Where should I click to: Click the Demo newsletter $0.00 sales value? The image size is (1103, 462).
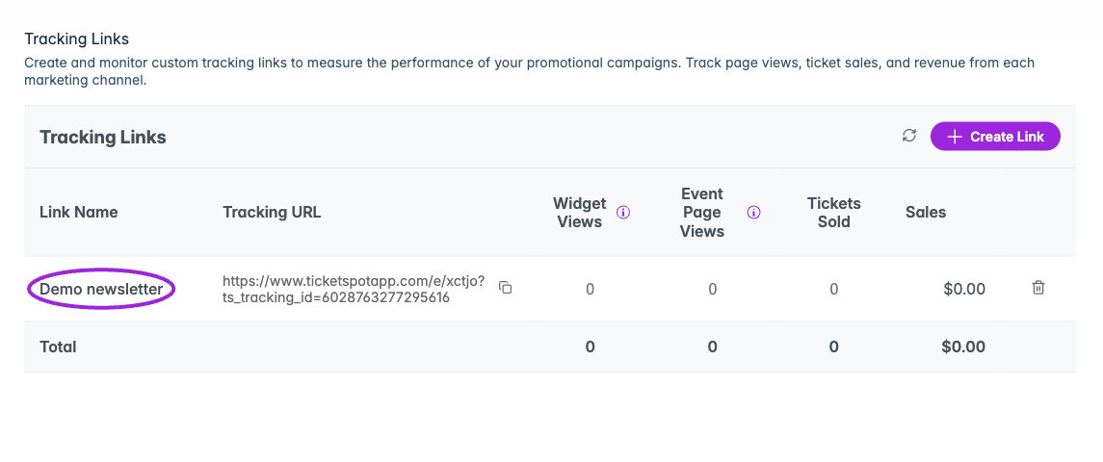[x=963, y=289]
